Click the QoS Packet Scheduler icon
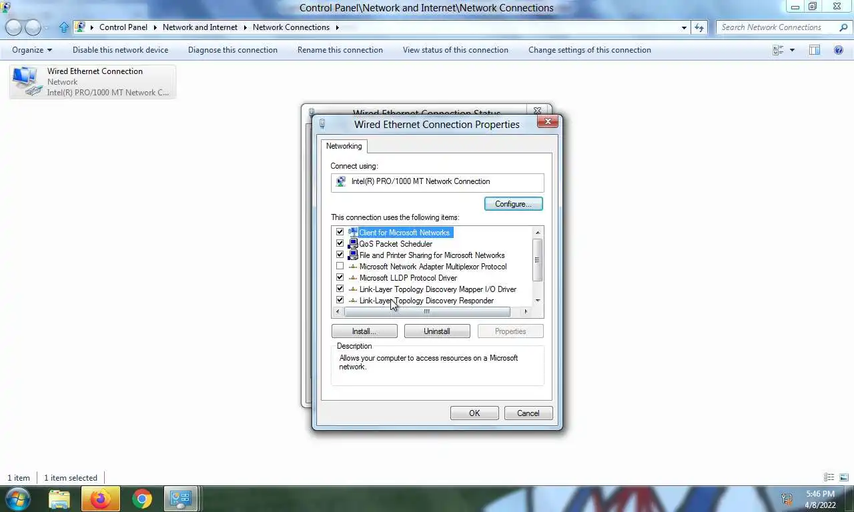Viewport: 854px width, 512px height. [353, 244]
